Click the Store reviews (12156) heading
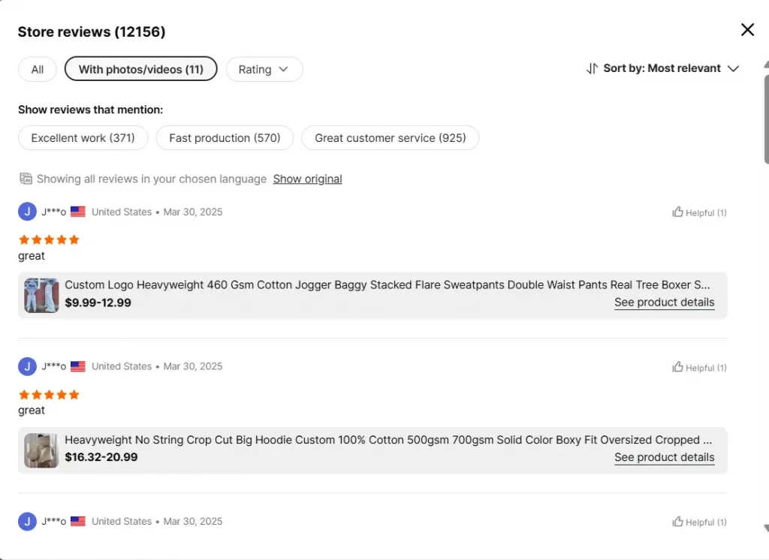 pos(92,32)
